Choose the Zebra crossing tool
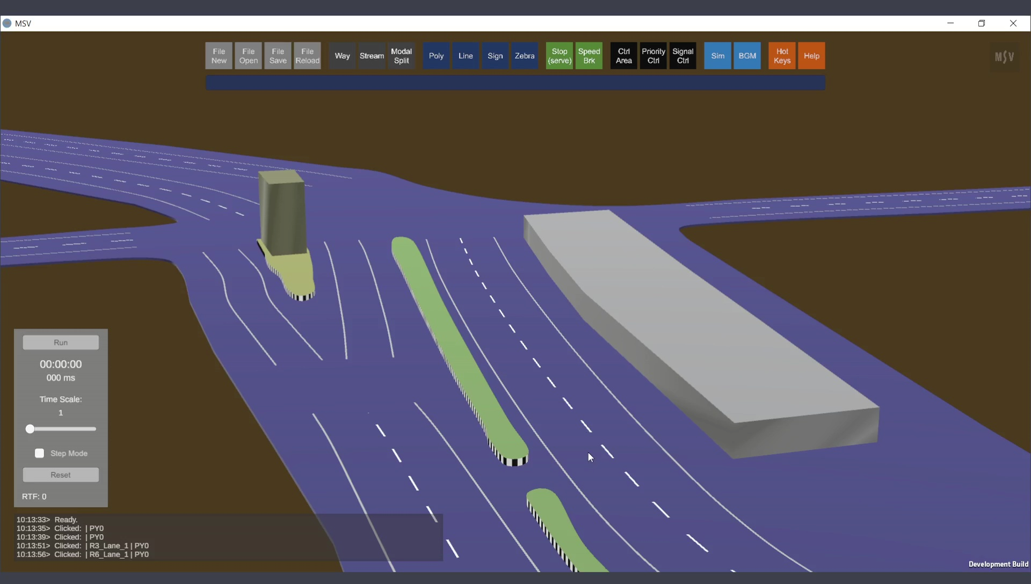The image size is (1031, 584). pyautogui.click(x=525, y=56)
